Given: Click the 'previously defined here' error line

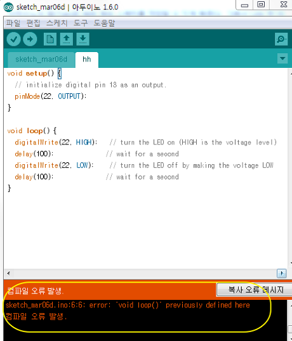Looking at the screenshot, I should (128, 305).
